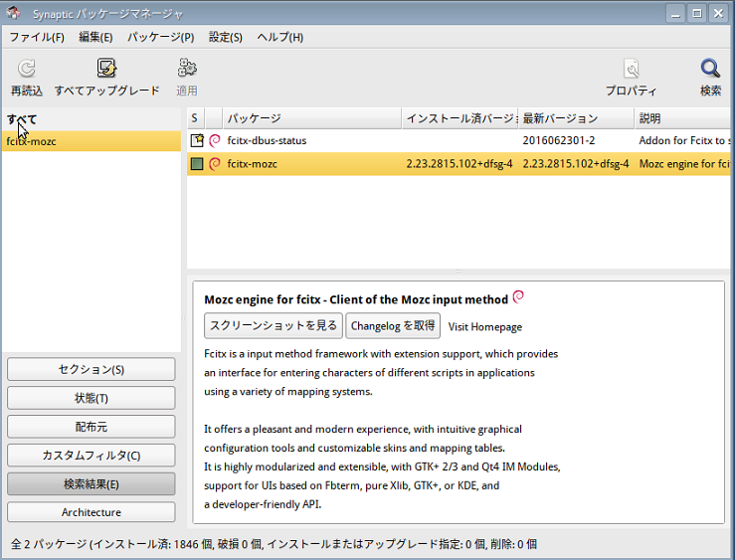The width and height of the screenshot is (735, 560).
Task: Open the プロパティ (Properties) toolbar icon
Action: click(631, 68)
